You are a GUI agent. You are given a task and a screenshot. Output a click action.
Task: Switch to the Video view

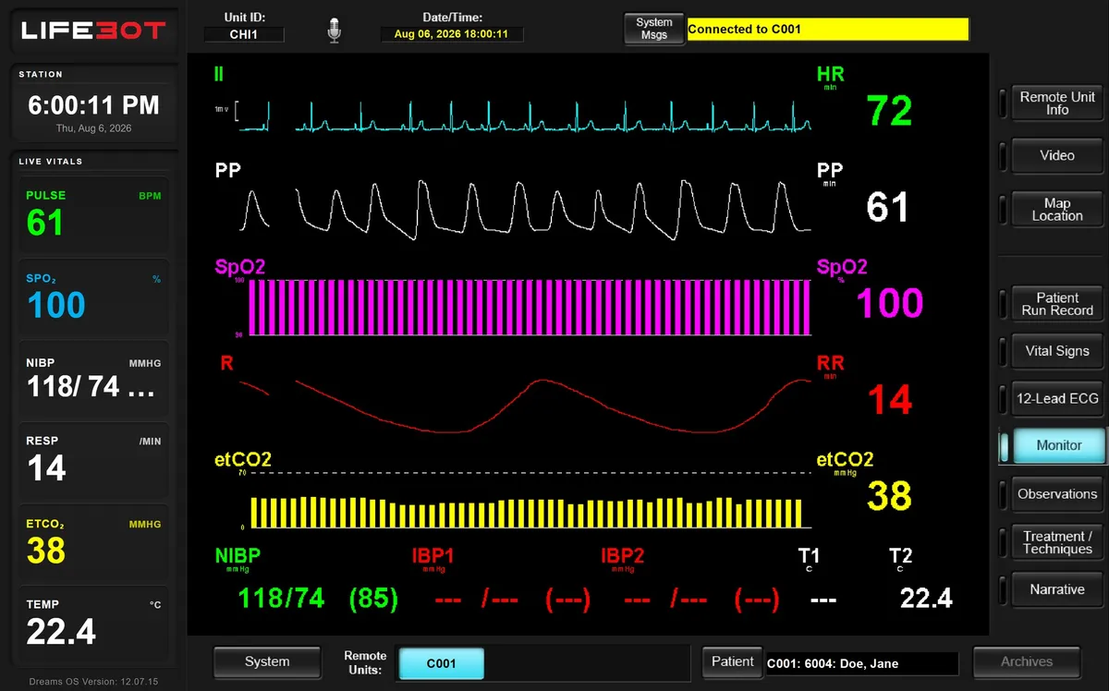click(1057, 155)
